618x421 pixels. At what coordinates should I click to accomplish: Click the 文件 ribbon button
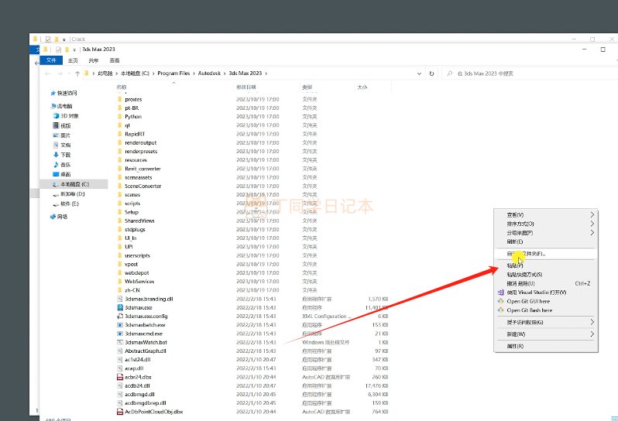point(50,60)
